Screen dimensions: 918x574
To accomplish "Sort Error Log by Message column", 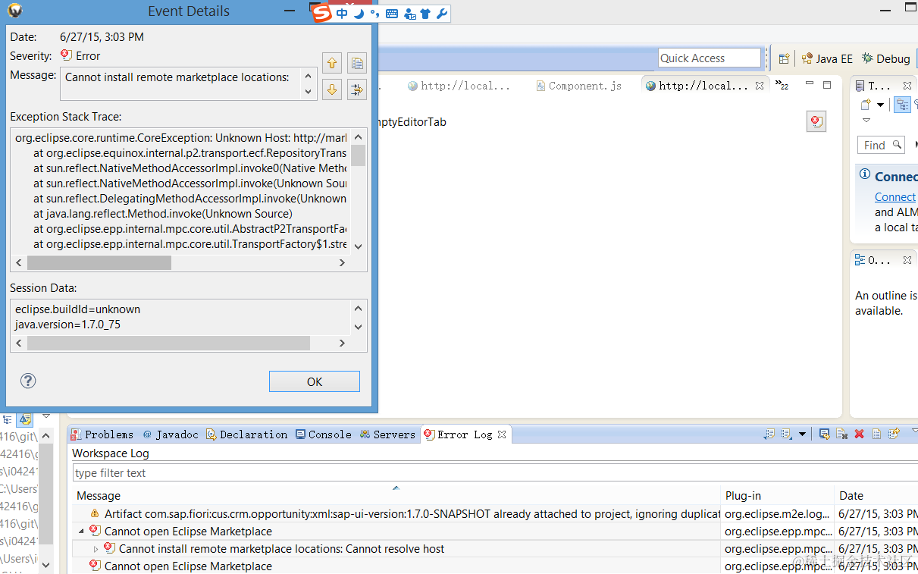I will (396, 495).
